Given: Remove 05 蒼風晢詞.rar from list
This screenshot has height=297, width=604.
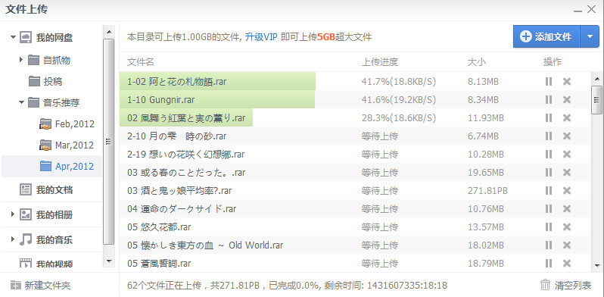Looking at the screenshot, I should [567, 264].
